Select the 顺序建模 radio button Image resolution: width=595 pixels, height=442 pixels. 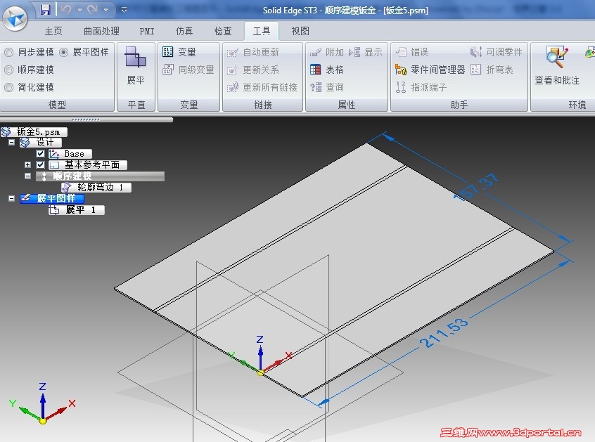(x=9, y=70)
